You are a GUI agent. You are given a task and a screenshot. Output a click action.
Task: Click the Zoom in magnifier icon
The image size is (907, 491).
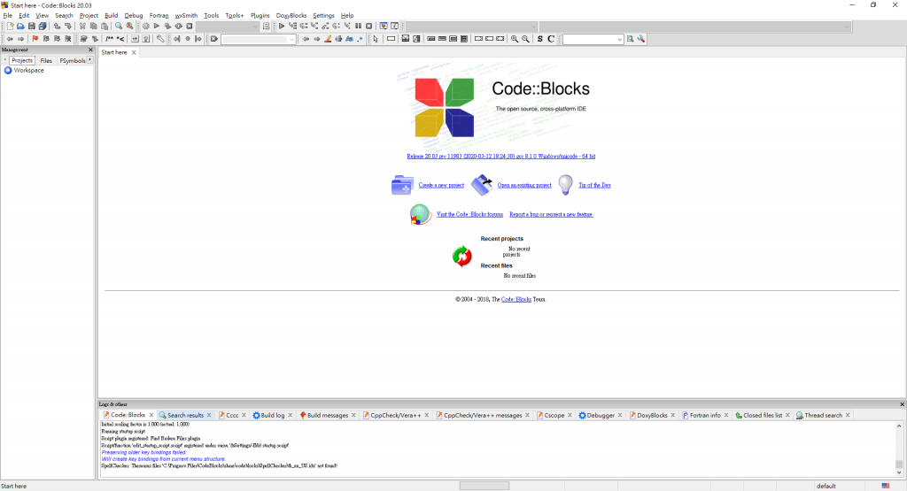[x=515, y=39]
